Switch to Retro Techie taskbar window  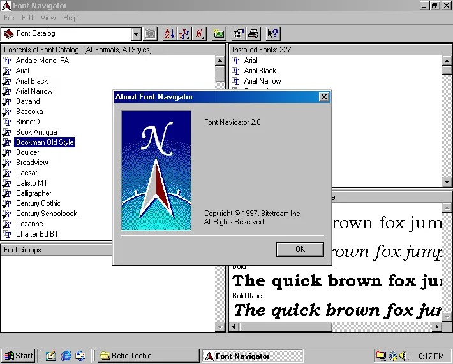tap(148, 356)
